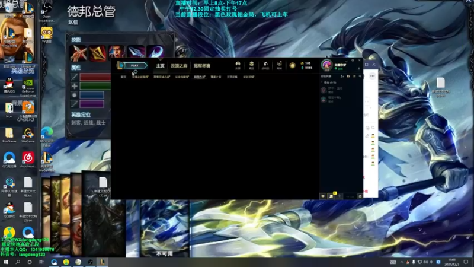Open the notification center icon
Screen dimensions: 474x267
tap(466, 262)
